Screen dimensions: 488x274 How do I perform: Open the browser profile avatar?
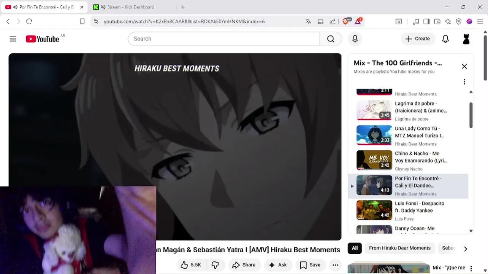pyautogui.click(x=469, y=22)
